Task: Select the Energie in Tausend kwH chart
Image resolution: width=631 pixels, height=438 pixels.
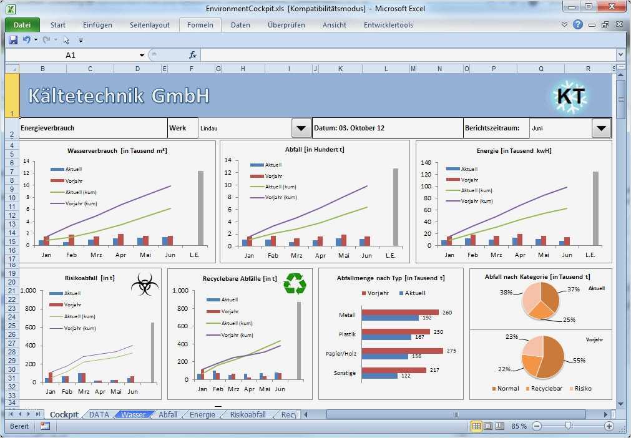Action: (514, 202)
